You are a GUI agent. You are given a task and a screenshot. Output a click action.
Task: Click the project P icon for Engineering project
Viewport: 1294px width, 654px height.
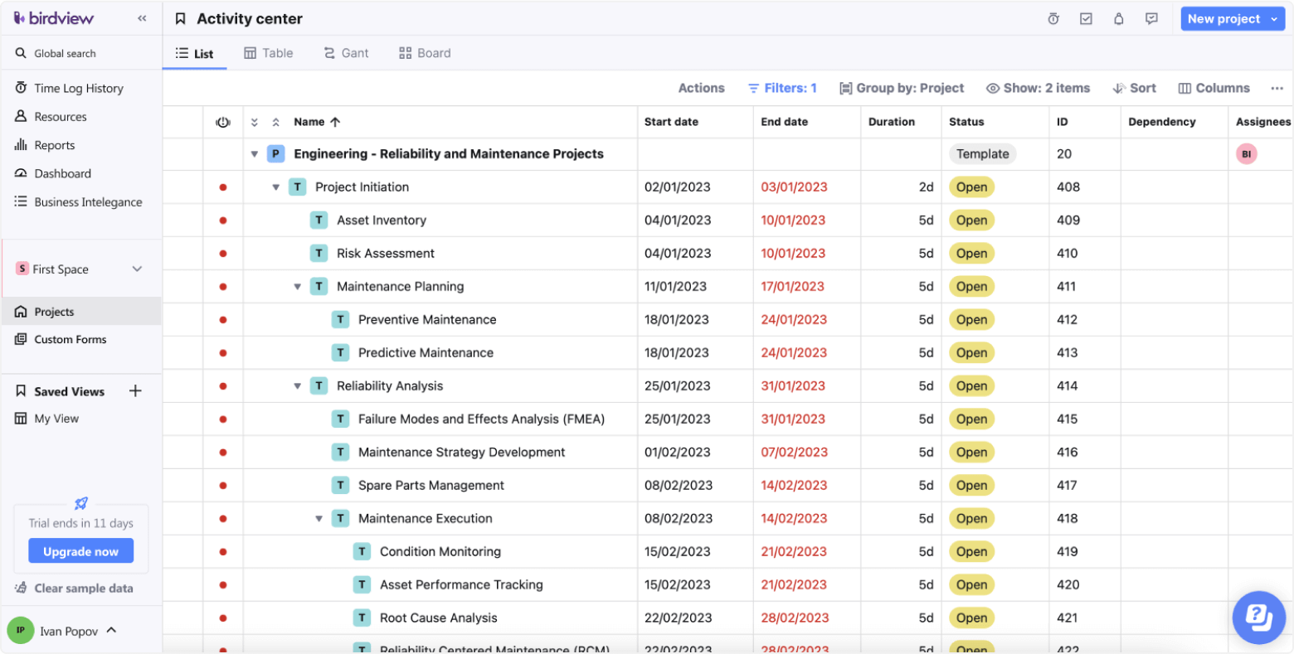click(276, 153)
